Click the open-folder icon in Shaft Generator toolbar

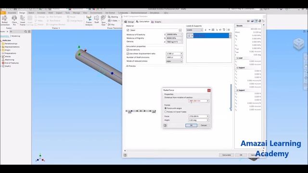pos(248,21)
